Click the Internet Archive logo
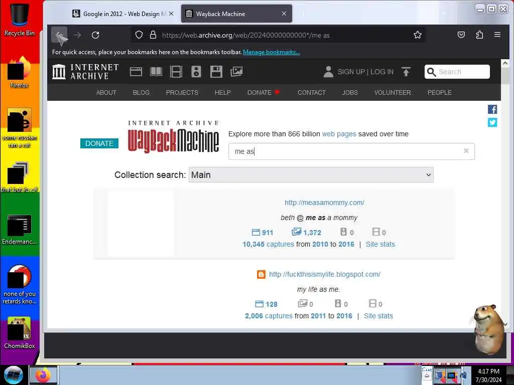Viewport: 514px width, 385px height. click(x=85, y=71)
